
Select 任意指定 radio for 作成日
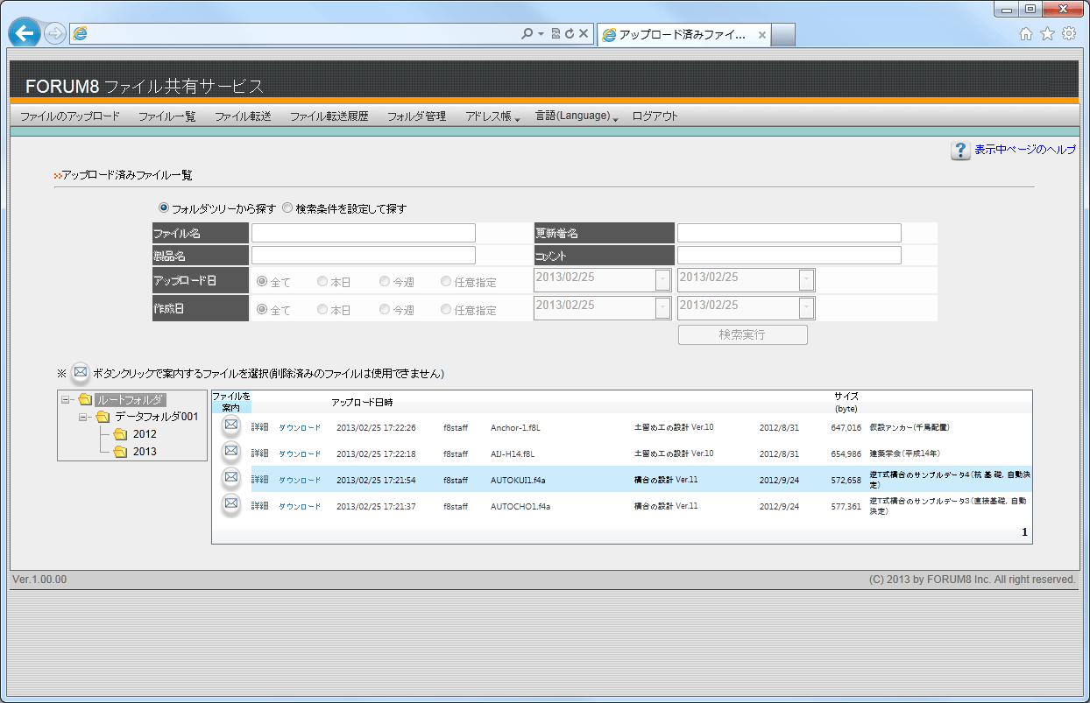446,309
